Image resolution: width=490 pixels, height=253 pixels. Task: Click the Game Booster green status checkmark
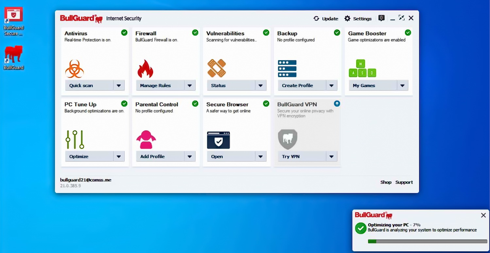pos(408,32)
